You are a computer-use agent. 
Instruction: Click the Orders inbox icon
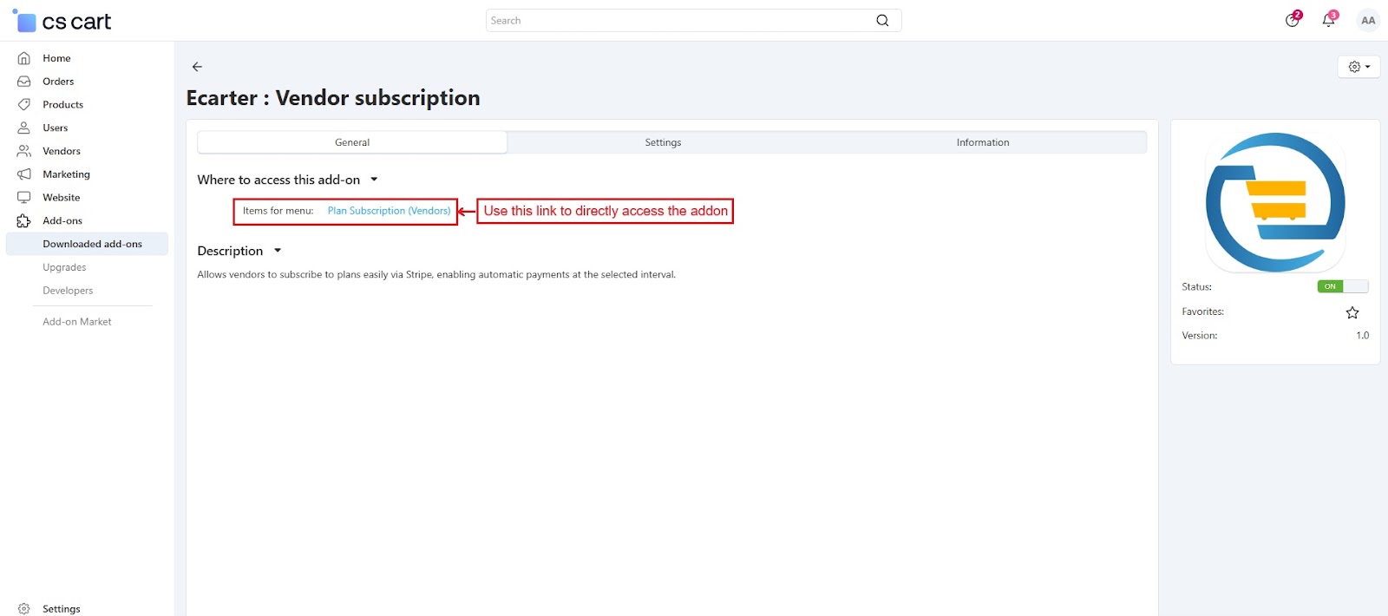click(x=24, y=82)
